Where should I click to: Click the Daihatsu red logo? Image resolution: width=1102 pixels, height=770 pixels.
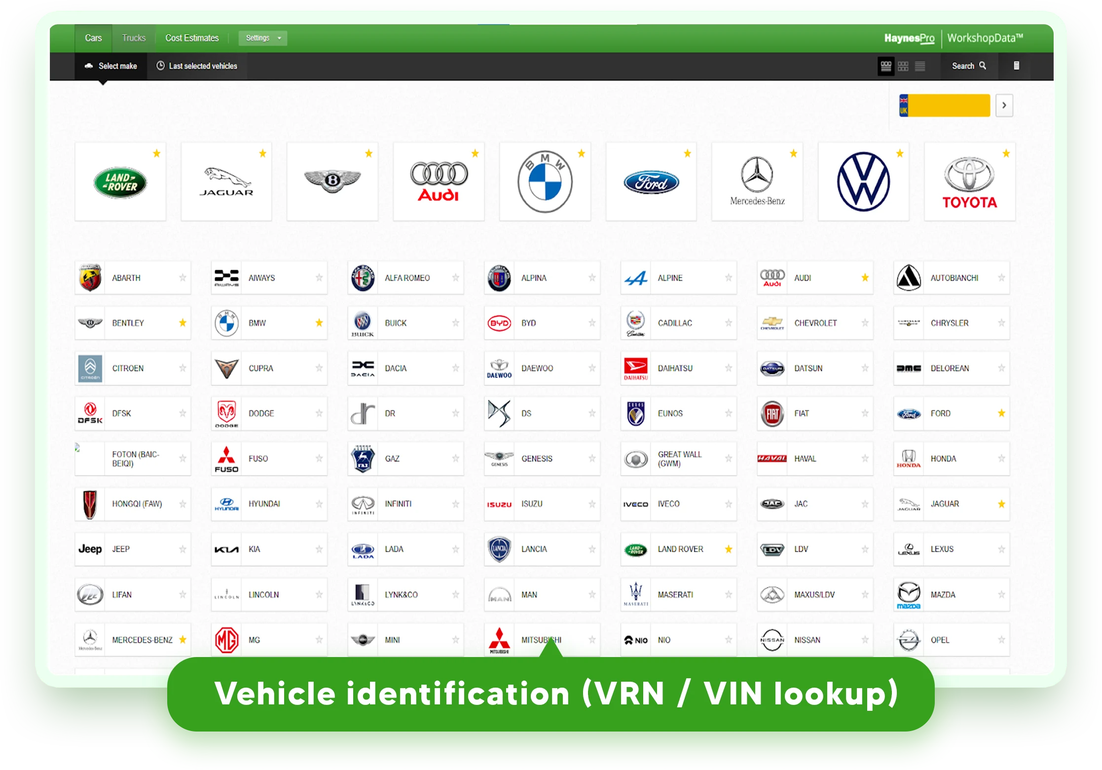pyautogui.click(x=636, y=368)
